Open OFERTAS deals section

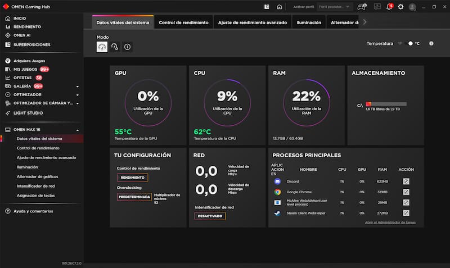tap(24, 78)
